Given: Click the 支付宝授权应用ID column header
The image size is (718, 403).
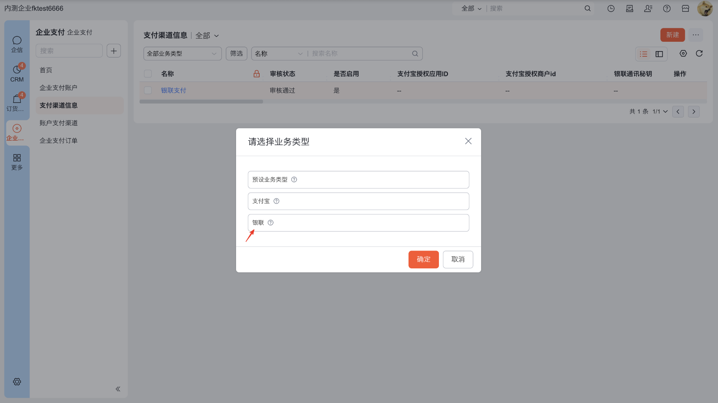Looking at the screenshot, I should pos(423,74).
